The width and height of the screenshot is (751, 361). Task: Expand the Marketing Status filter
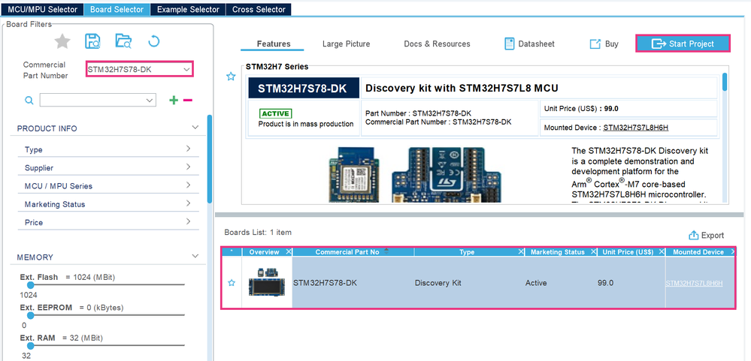[189, 203]
